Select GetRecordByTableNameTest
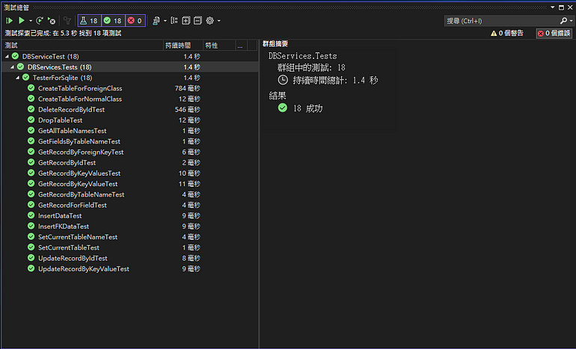Image resolution: width=576 pixels, height=349 pixels. (x=82, y=195)
